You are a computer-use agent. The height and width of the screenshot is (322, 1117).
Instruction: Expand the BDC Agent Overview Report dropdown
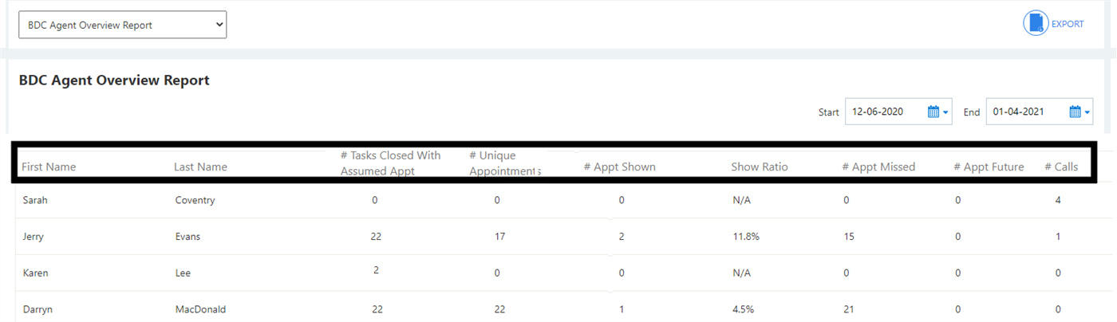pos(123,25)
